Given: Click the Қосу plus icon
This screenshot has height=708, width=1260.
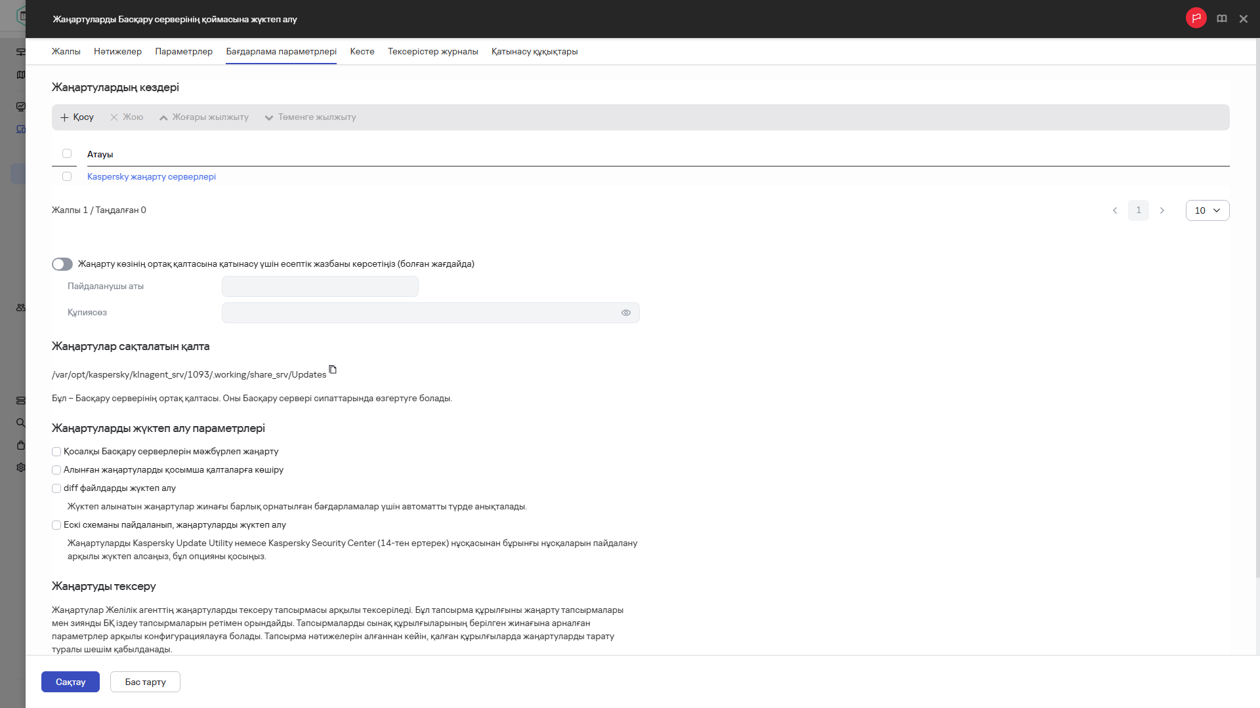Looking at the screenshot, I should pos(64,117).
